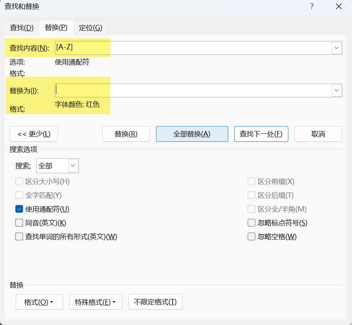
Task: Click the 查找内容 input field
Action: tap(193, 48)
